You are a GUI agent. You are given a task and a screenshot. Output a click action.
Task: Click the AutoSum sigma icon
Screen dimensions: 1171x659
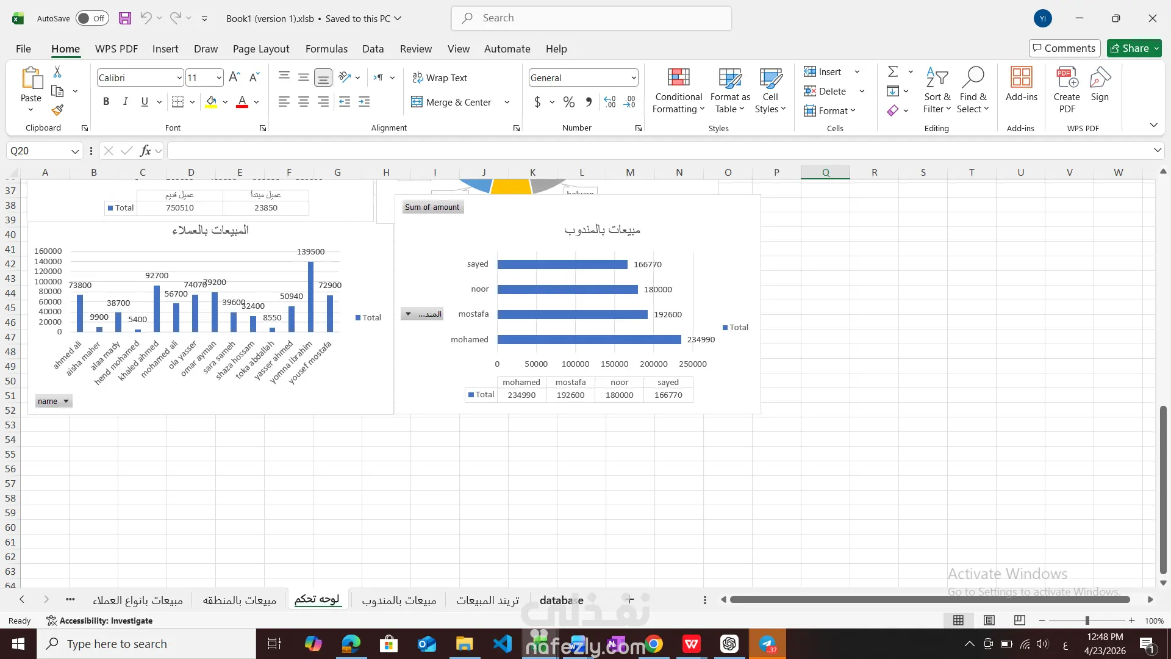893,72
